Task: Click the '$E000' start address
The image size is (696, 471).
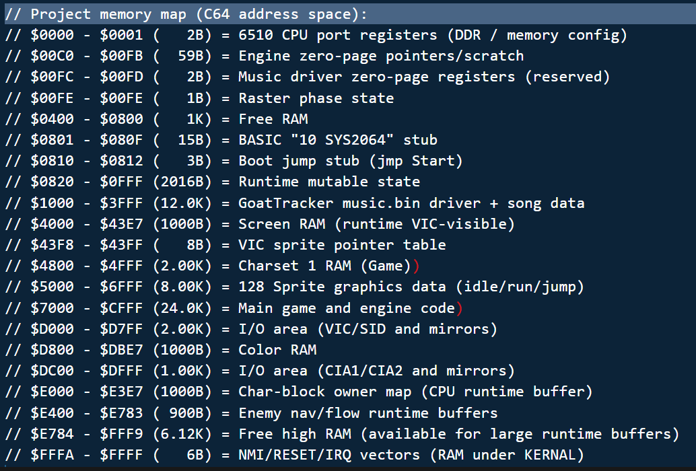Action: pyautogui.click(x=52, y=392)
